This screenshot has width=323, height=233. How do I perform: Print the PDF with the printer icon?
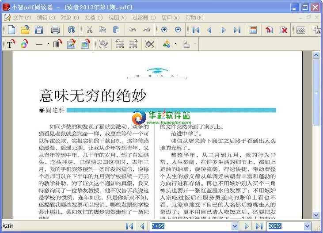pyautogui.click(x=55, y=30)
